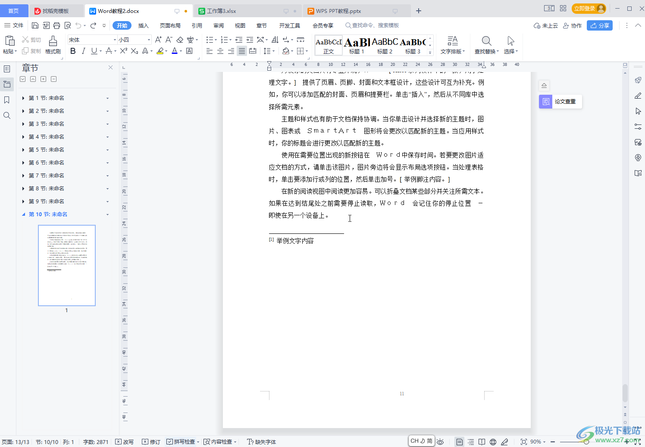Expand the styles gallery more arrow
Viewport: 645px width, 447px height.
coord(430,53)
